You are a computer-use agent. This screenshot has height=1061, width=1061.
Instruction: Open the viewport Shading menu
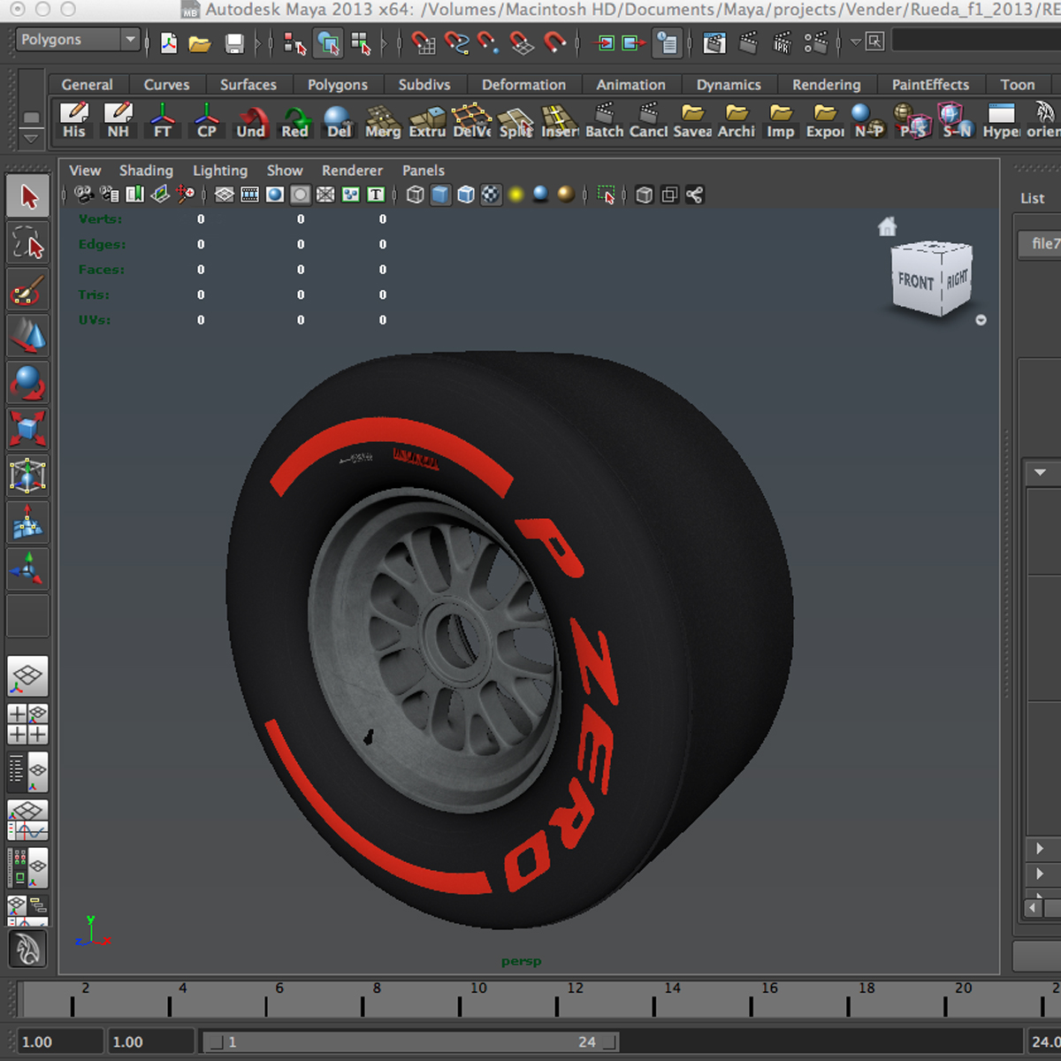(146, 171)
